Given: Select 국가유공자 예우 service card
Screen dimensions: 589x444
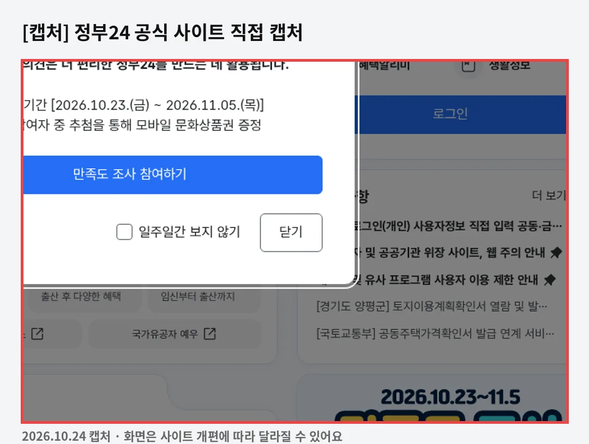Looking at the screenshot, I should (175, 334).
